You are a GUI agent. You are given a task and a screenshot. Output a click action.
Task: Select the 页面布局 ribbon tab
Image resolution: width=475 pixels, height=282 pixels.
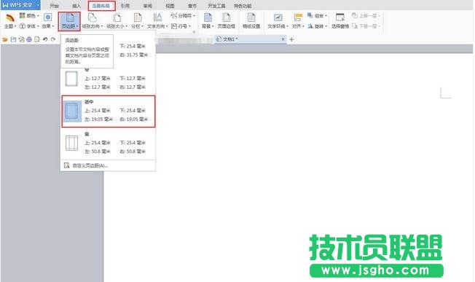101,6
